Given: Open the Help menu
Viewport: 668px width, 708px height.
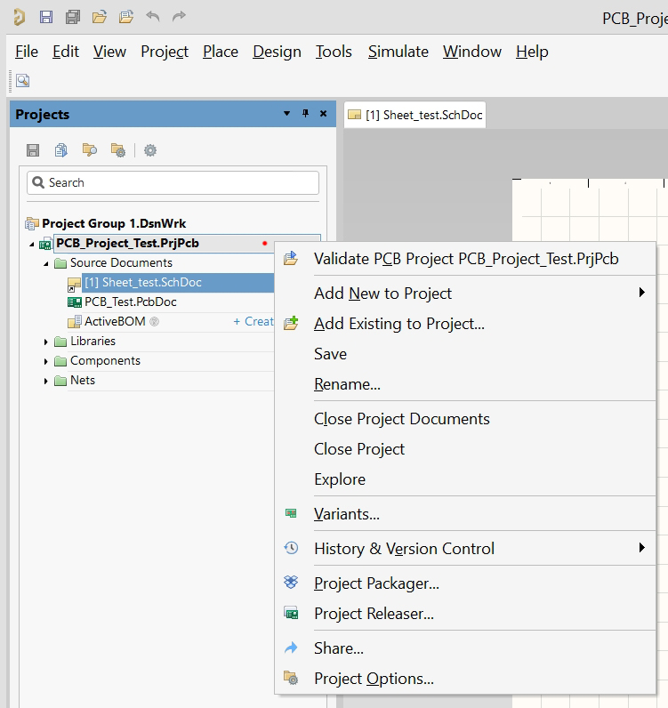Looking at the screenshot, I should click(532, 52).
